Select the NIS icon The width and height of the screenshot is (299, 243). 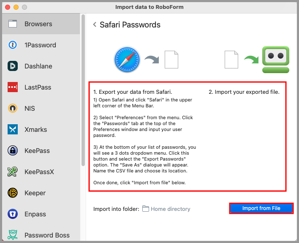(x=13, y=109)
